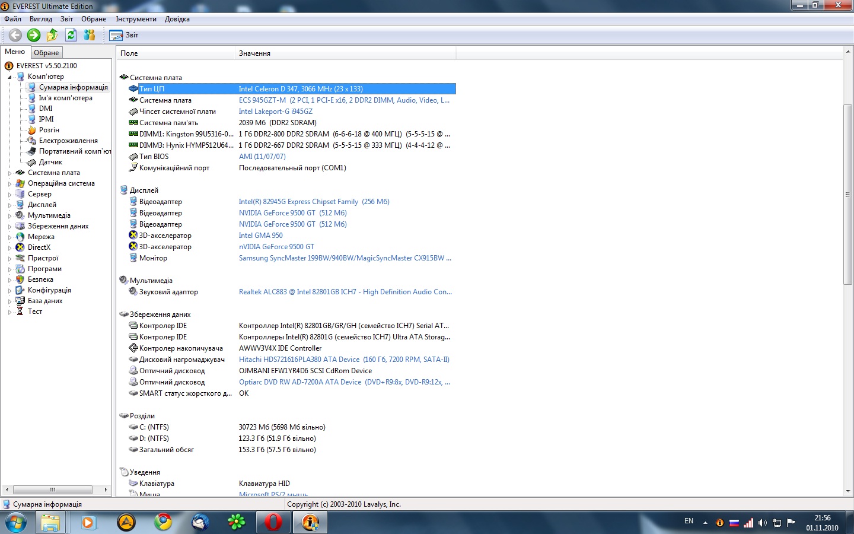The width and height of the screenshot is (854, 534).
Task: Click the Портативний комп'ютер icon
Action: click(x=32, y=151)
